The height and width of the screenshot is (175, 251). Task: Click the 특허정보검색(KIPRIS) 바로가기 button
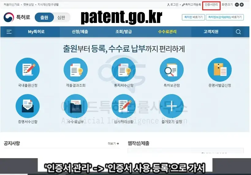click(x=225, y=17)
